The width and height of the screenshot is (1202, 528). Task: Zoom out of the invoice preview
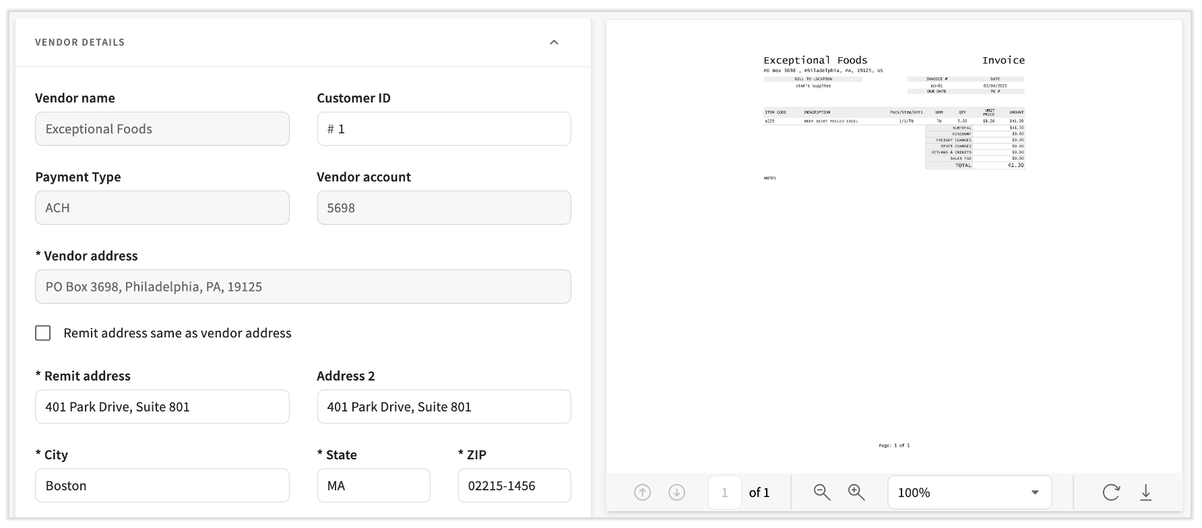[x=821, y=492]
